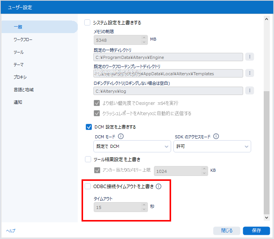Show info for DCM モード
This screenshot has height=239, width=274.
click(x=121, y=136)
